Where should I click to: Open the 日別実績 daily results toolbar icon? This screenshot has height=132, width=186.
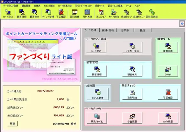[x=75, y=14]
